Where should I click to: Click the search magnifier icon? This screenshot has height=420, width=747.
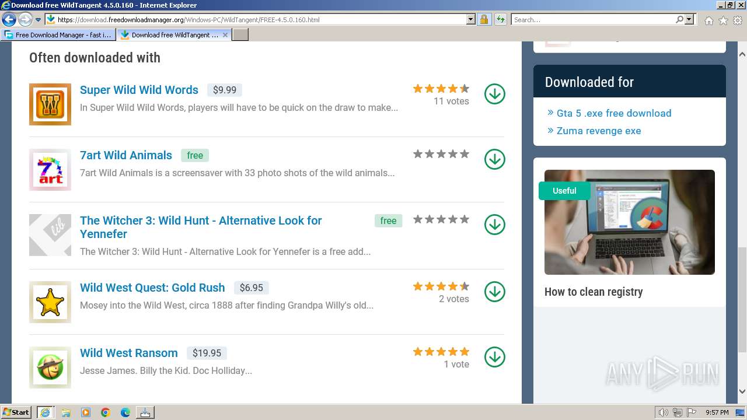pyautogui.click(x=679, y=19)
